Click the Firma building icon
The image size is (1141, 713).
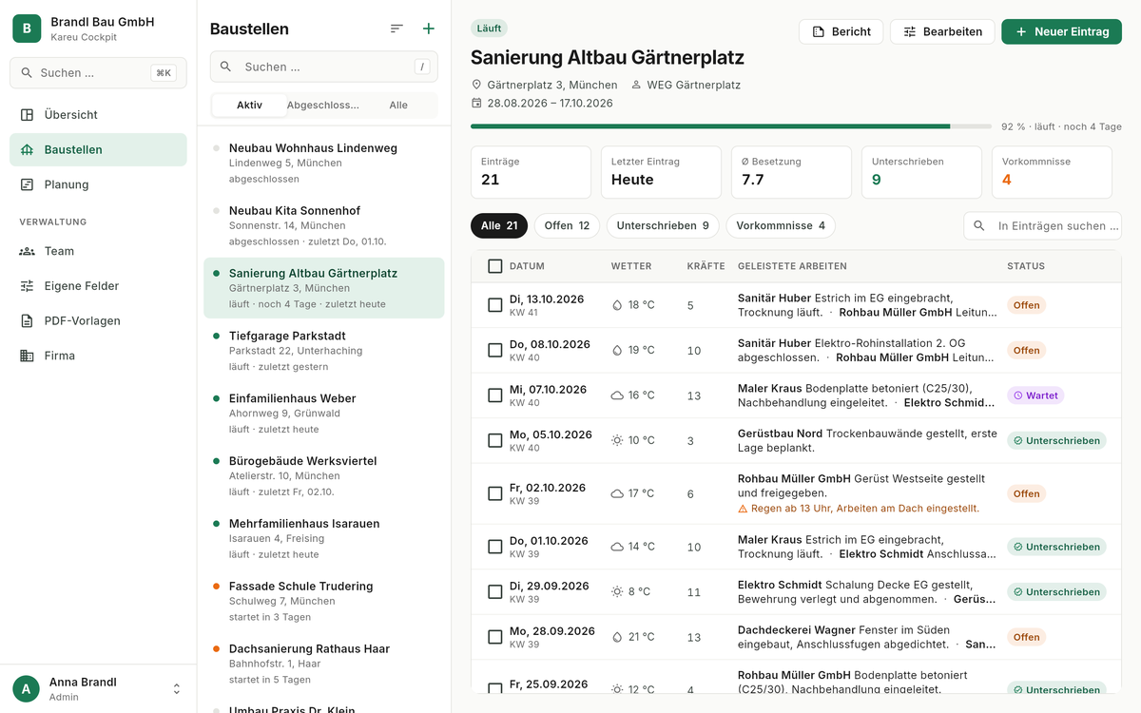tap(27, 356)
